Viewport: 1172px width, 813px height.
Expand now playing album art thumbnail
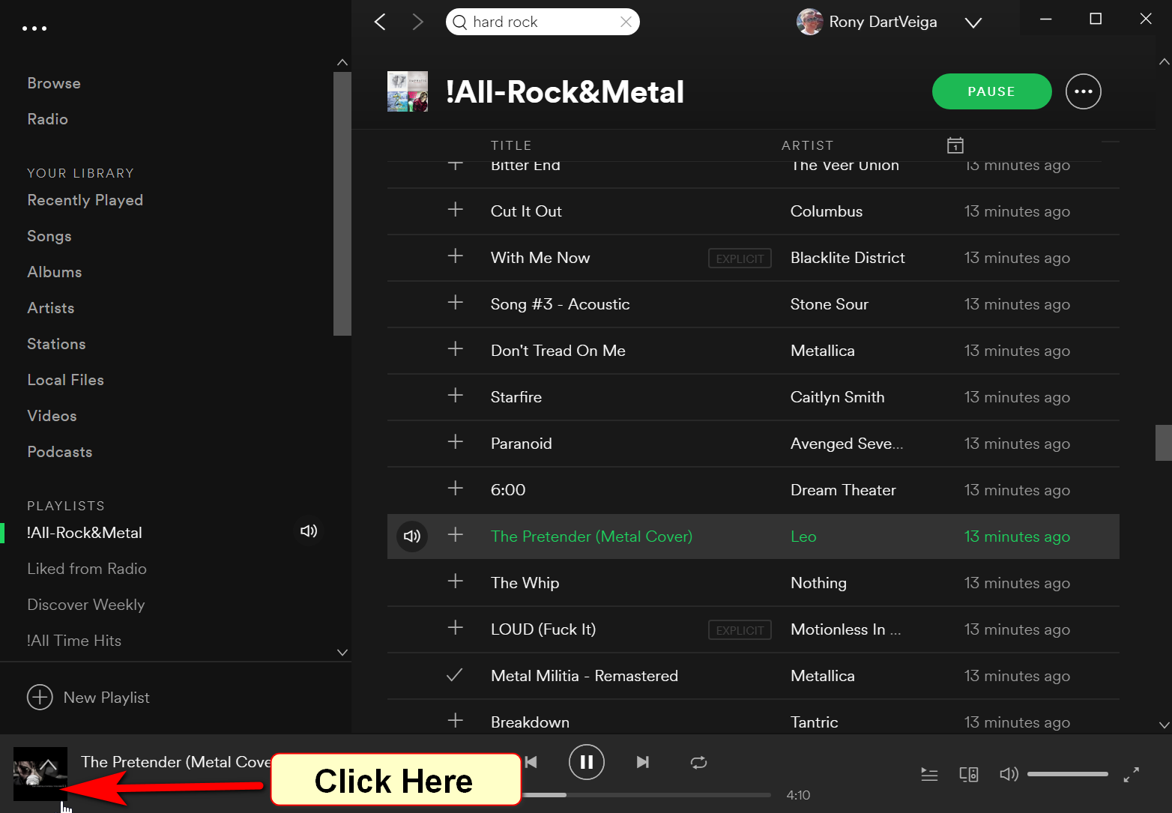tap(40, 774)
